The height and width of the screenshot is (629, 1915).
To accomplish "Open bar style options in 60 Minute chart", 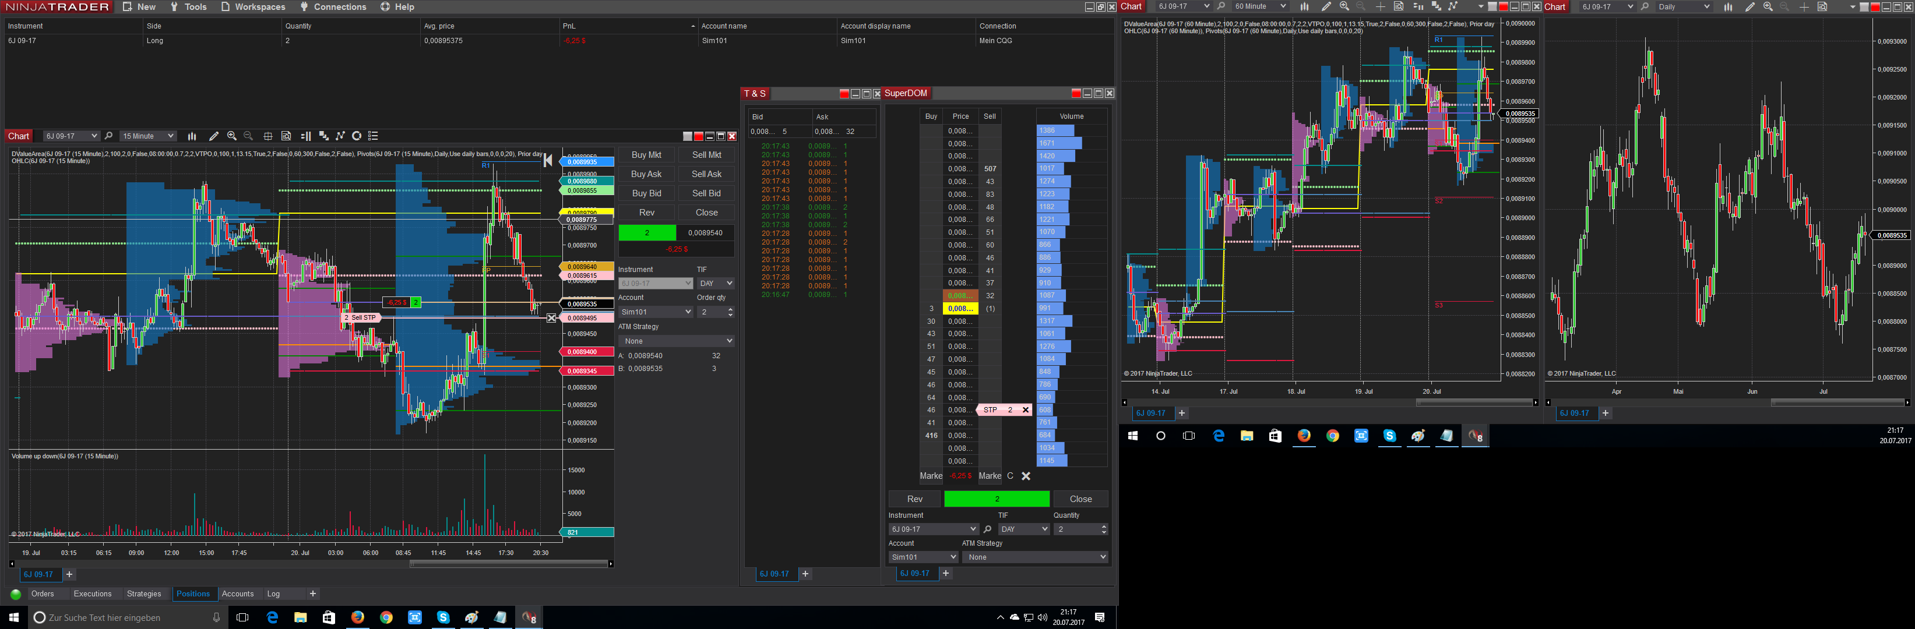I will tap(1304, 6).
